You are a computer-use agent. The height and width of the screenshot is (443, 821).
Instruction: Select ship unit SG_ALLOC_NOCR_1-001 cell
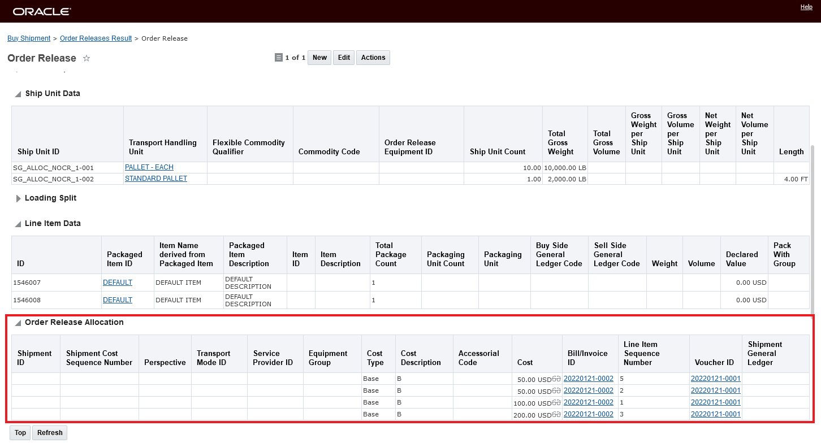(67, 168)
